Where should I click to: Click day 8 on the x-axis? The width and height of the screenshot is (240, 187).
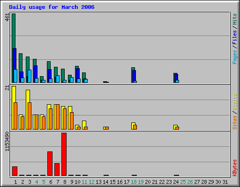coord(65,182)
